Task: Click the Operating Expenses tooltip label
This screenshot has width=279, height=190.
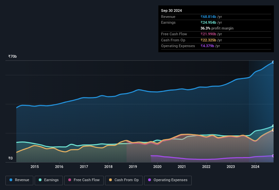Action: click(x=178, y=46)
